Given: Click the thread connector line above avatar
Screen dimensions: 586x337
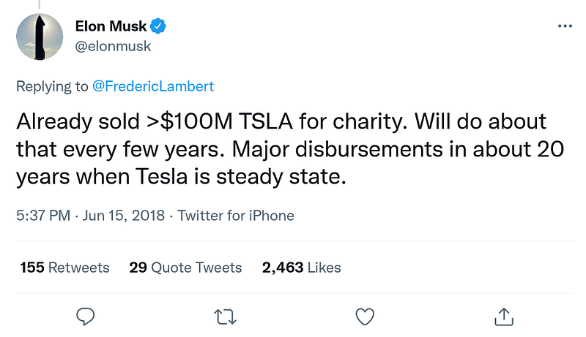Looking at the screenshot, I should coord(40,4).
